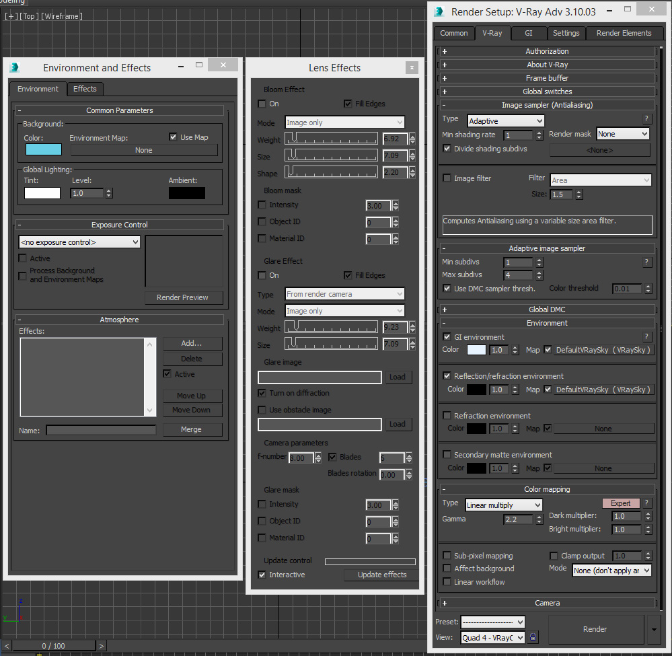Toggle Divide shading subdivs checkbox
The image size is (672, 656).
coord(447,148)
